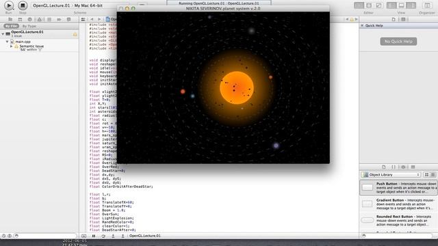Click the Step Out debug button
438x246 pixels.
click(x=123, y=236)
